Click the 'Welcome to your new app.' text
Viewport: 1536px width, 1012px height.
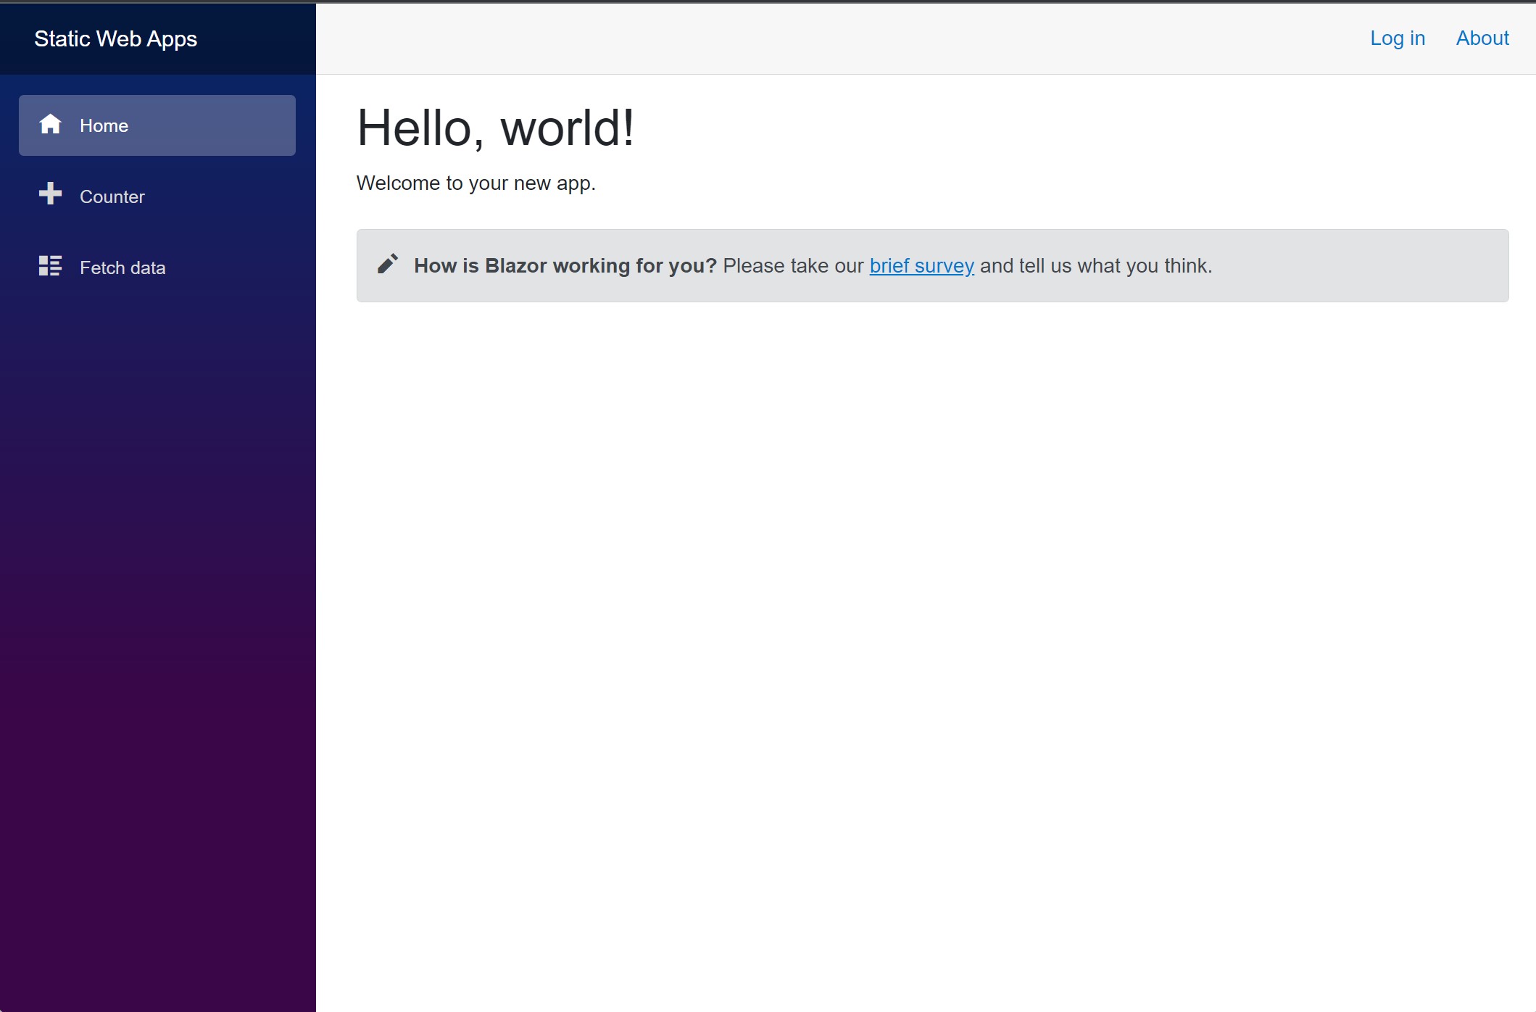coord(476,183)
